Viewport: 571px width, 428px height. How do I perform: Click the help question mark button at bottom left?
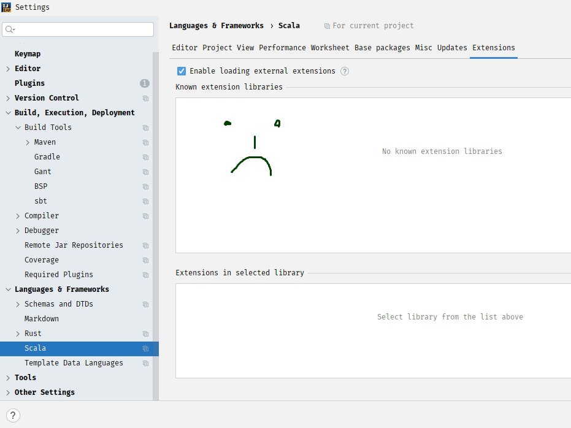[13, 415]
